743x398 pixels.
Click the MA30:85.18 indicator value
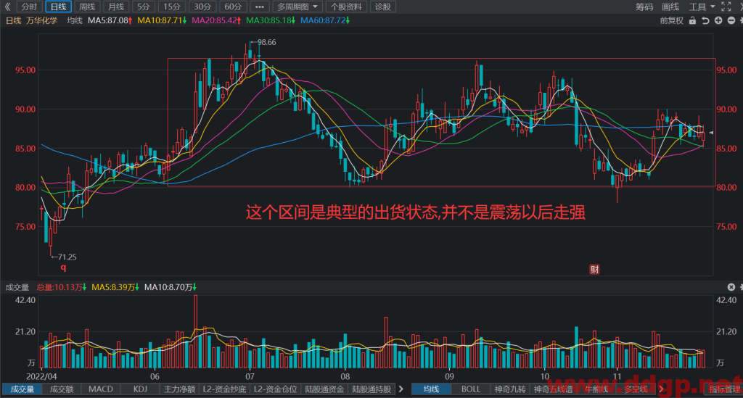pos(271,20)
